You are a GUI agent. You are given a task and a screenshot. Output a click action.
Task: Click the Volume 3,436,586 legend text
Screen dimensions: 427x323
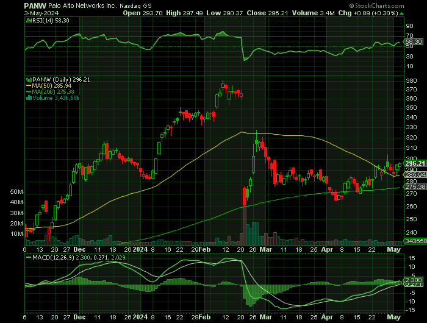click(x=56, y=98)
